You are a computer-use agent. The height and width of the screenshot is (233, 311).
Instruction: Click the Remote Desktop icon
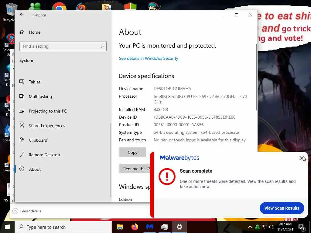[x=22, y=154]
